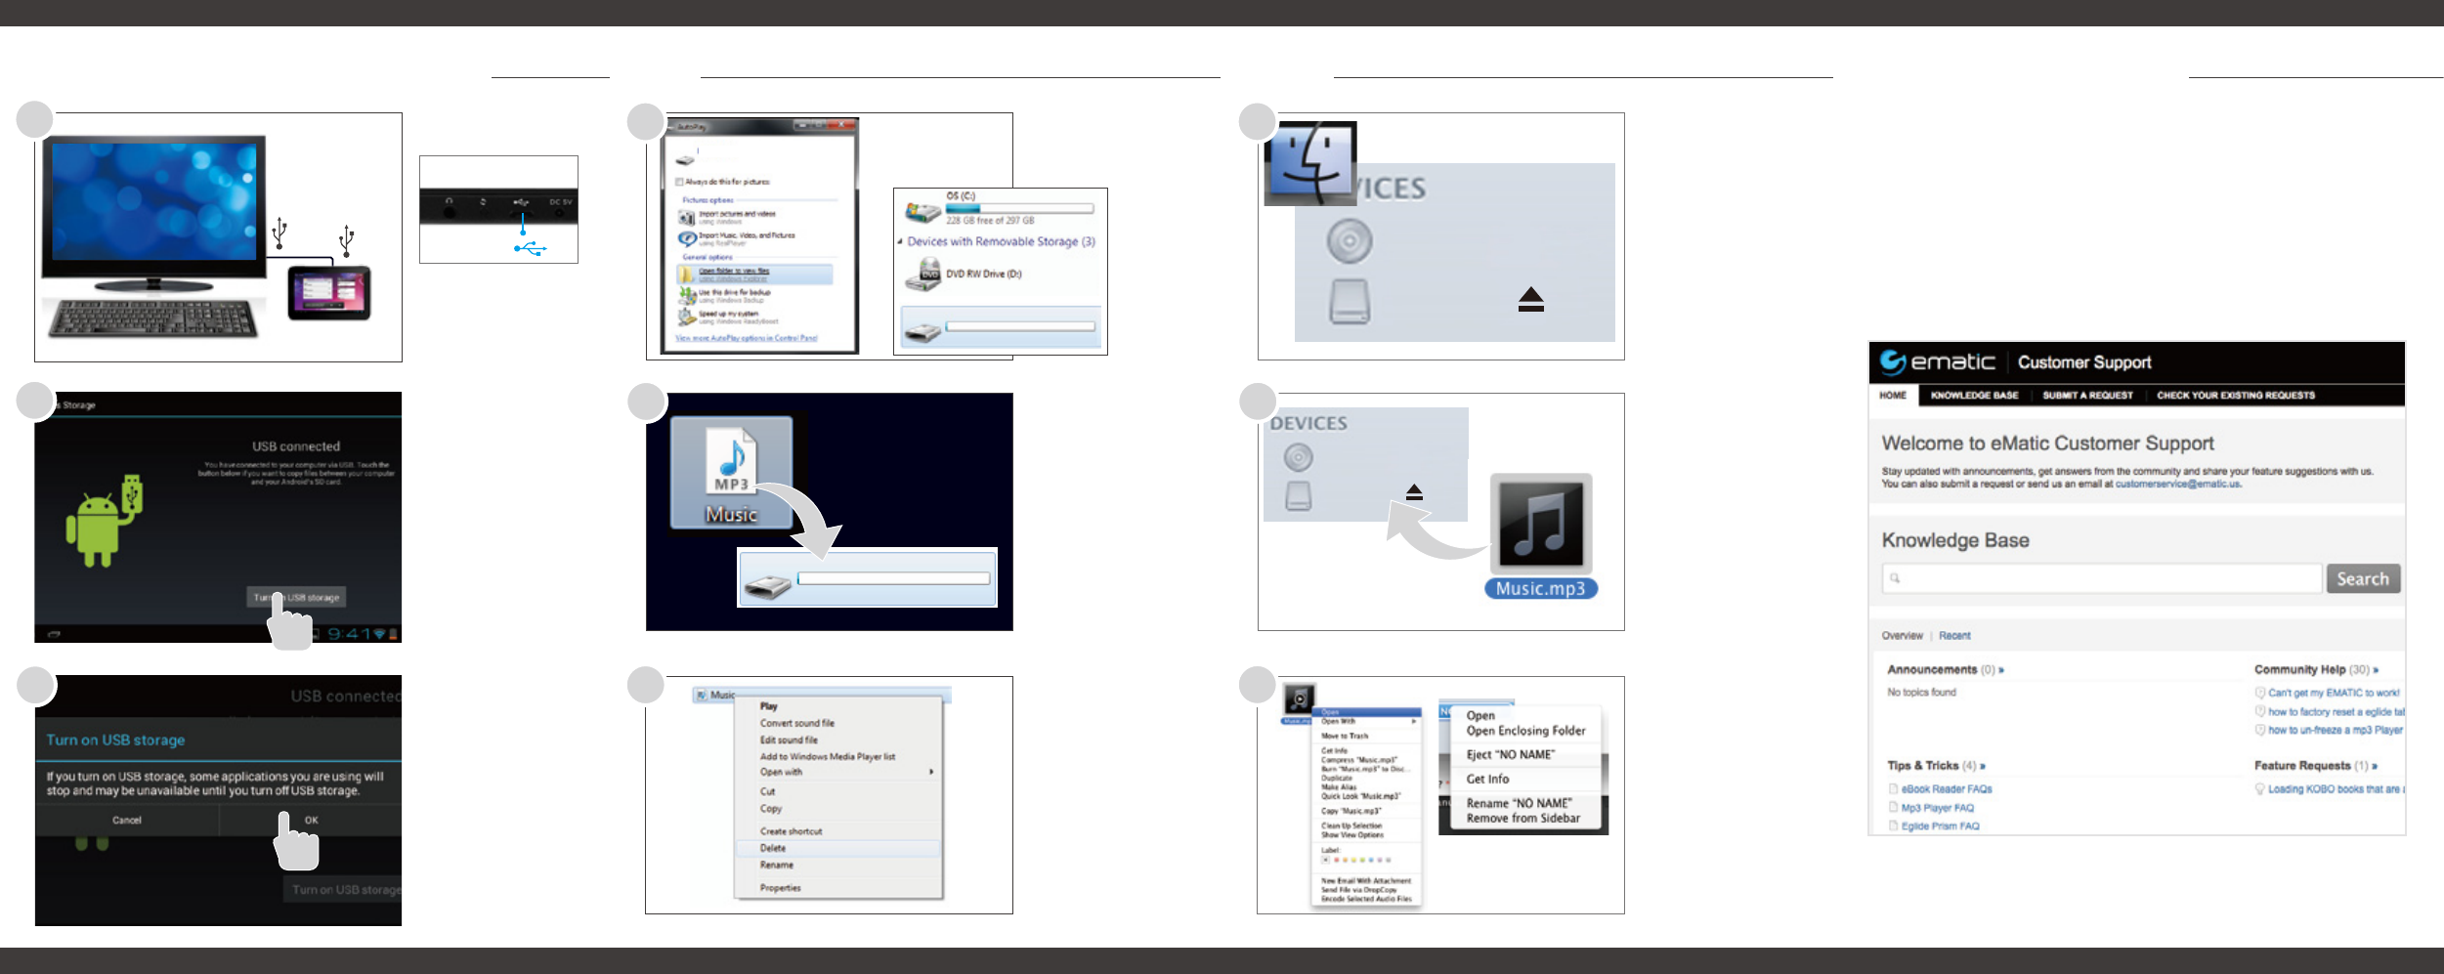Viewport: 2444px width, 974px height.
Task: Check 'Always do this for pictures' box
Action: point(679,182)
